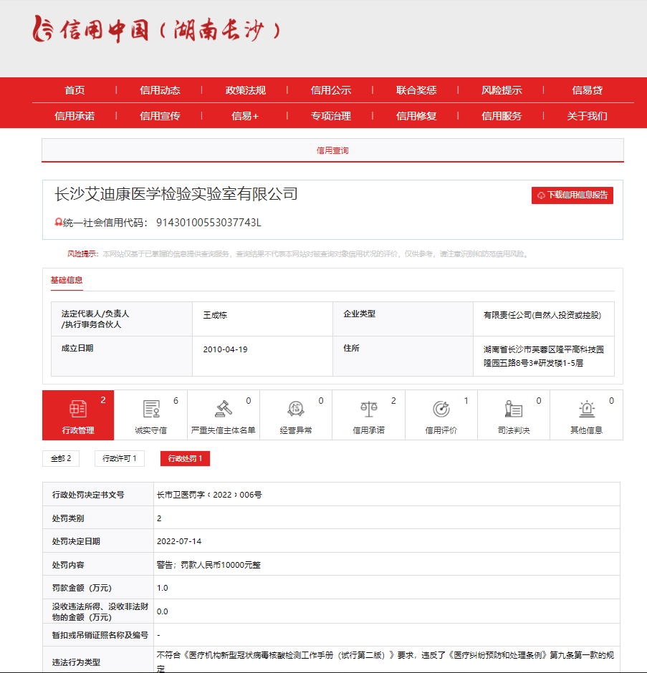Navigate to 信用修复 page
This screenshot has height=673, width=647.
416,116
